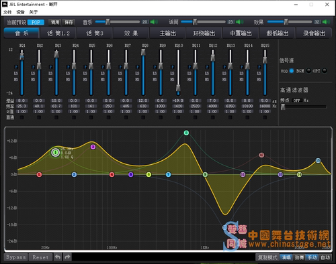Screen dimensions: 336x264
Task: Click the EQ10 gain fader handle
Action: coord(178,88)
